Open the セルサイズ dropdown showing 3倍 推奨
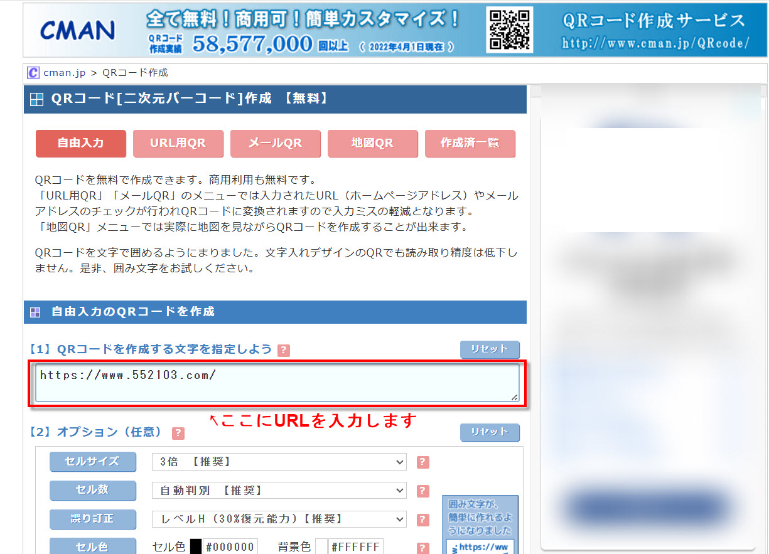 click(279, 462)
